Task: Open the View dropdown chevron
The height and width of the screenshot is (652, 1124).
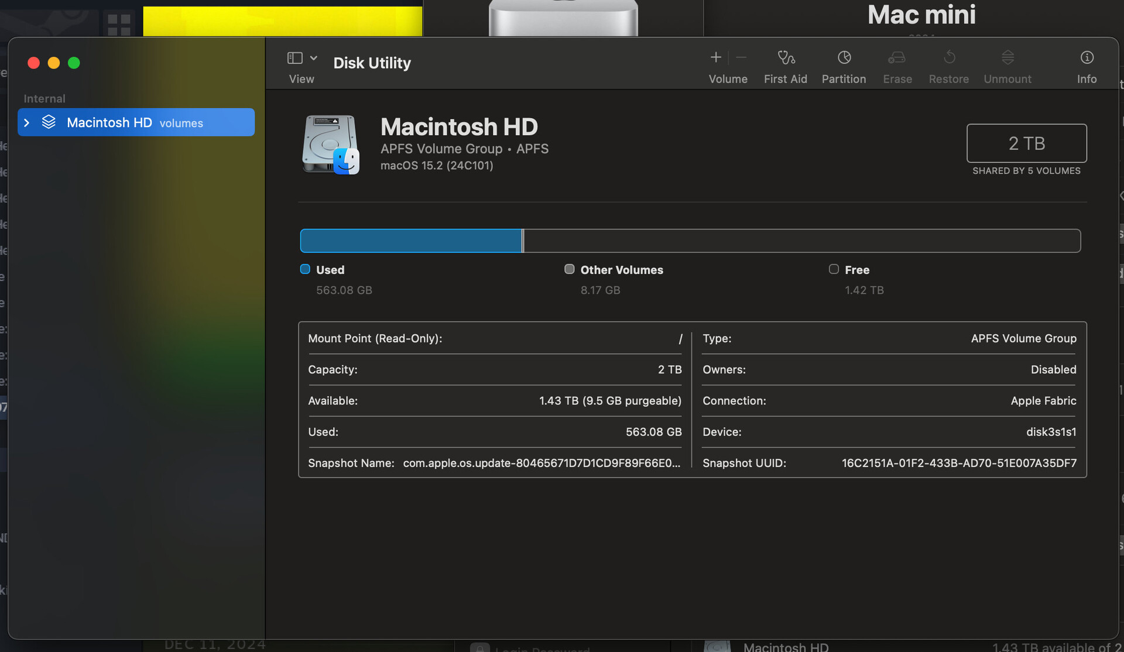Action: click(x=314, y=58)
